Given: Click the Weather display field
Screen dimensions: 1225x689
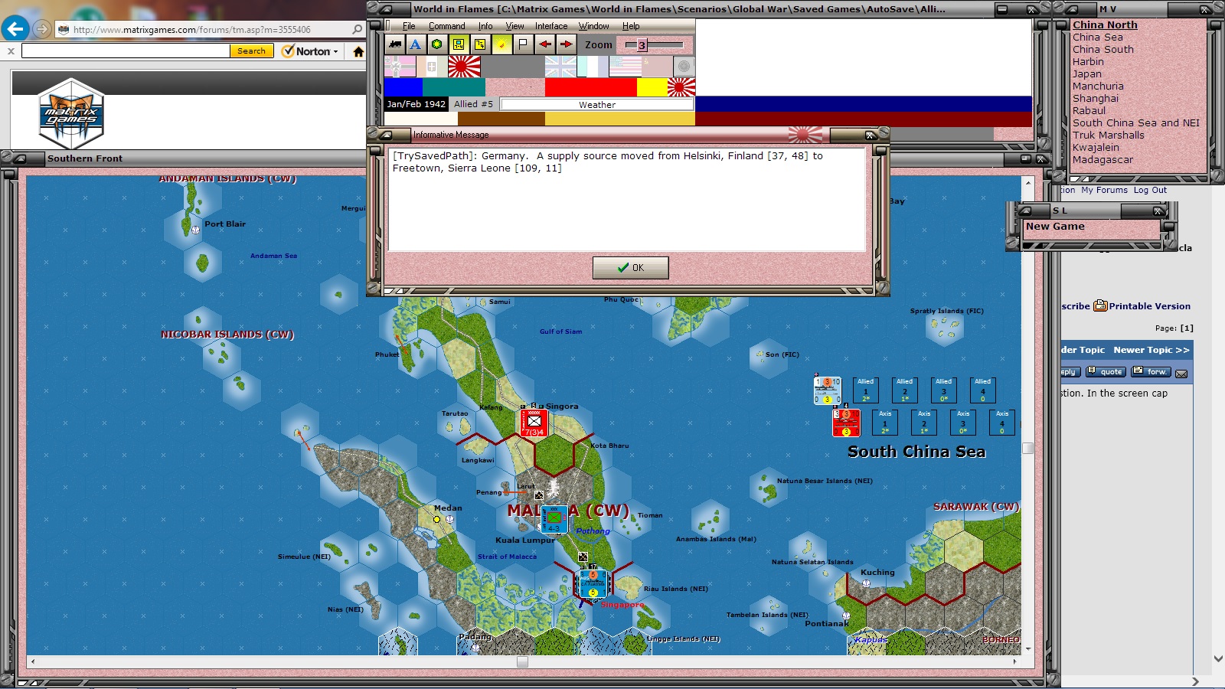Looking at the screenshot, I should tap(597, 105).
